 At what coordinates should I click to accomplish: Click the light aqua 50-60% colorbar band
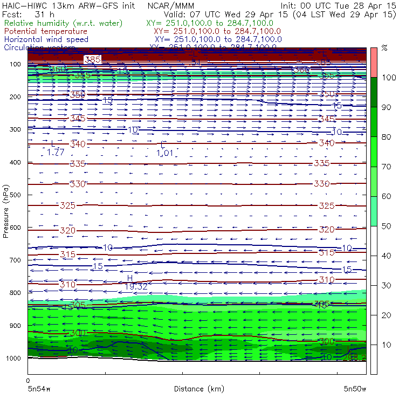tap(374, 211)
